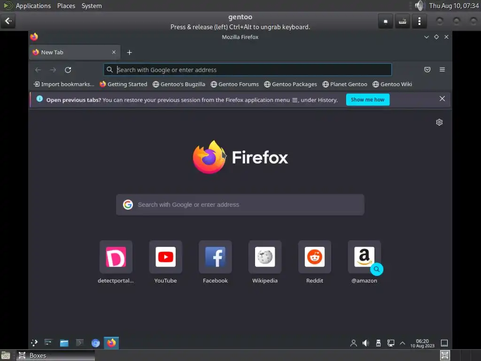Viewport: 481px width, 361px height.
Task: Select the New Tab tab
Action: pyautogui.click(x=75, y=52)
